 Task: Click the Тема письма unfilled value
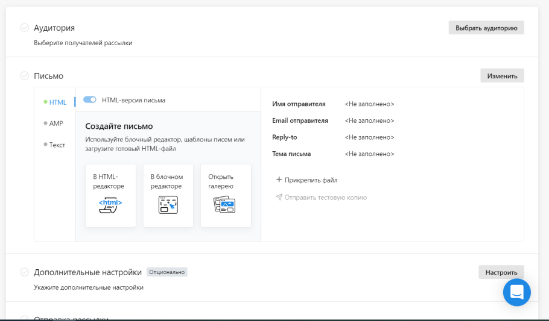369,154
